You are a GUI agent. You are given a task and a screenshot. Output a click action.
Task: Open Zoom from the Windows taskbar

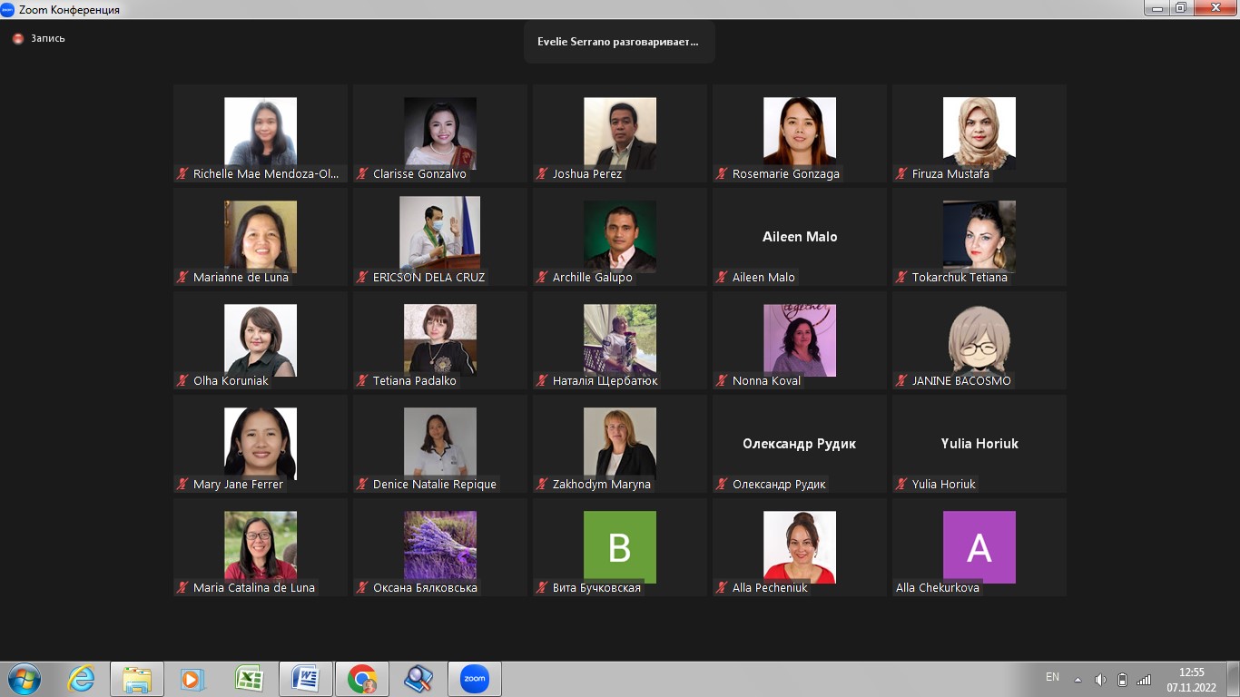pos(474,679)
